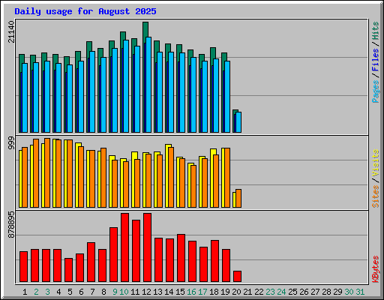384x300 pixels.
Task: Click day 6 on the date axis
Action: [81, 292]
